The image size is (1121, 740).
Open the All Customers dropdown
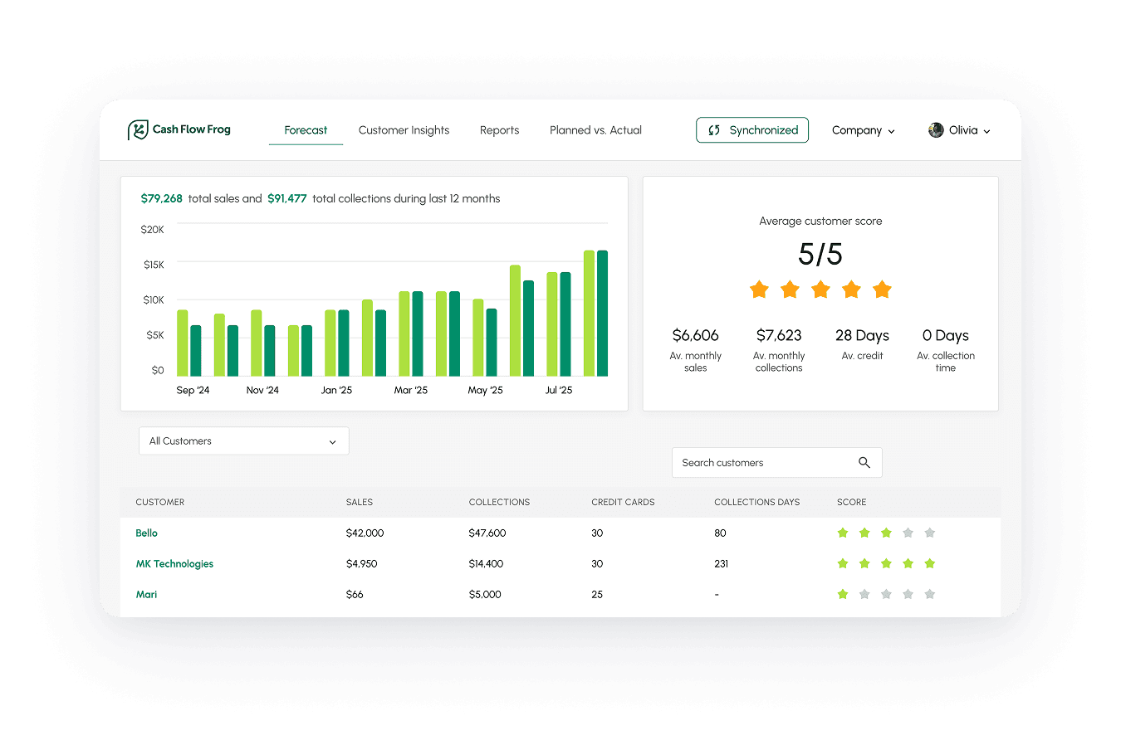click(x=243, y=441)
